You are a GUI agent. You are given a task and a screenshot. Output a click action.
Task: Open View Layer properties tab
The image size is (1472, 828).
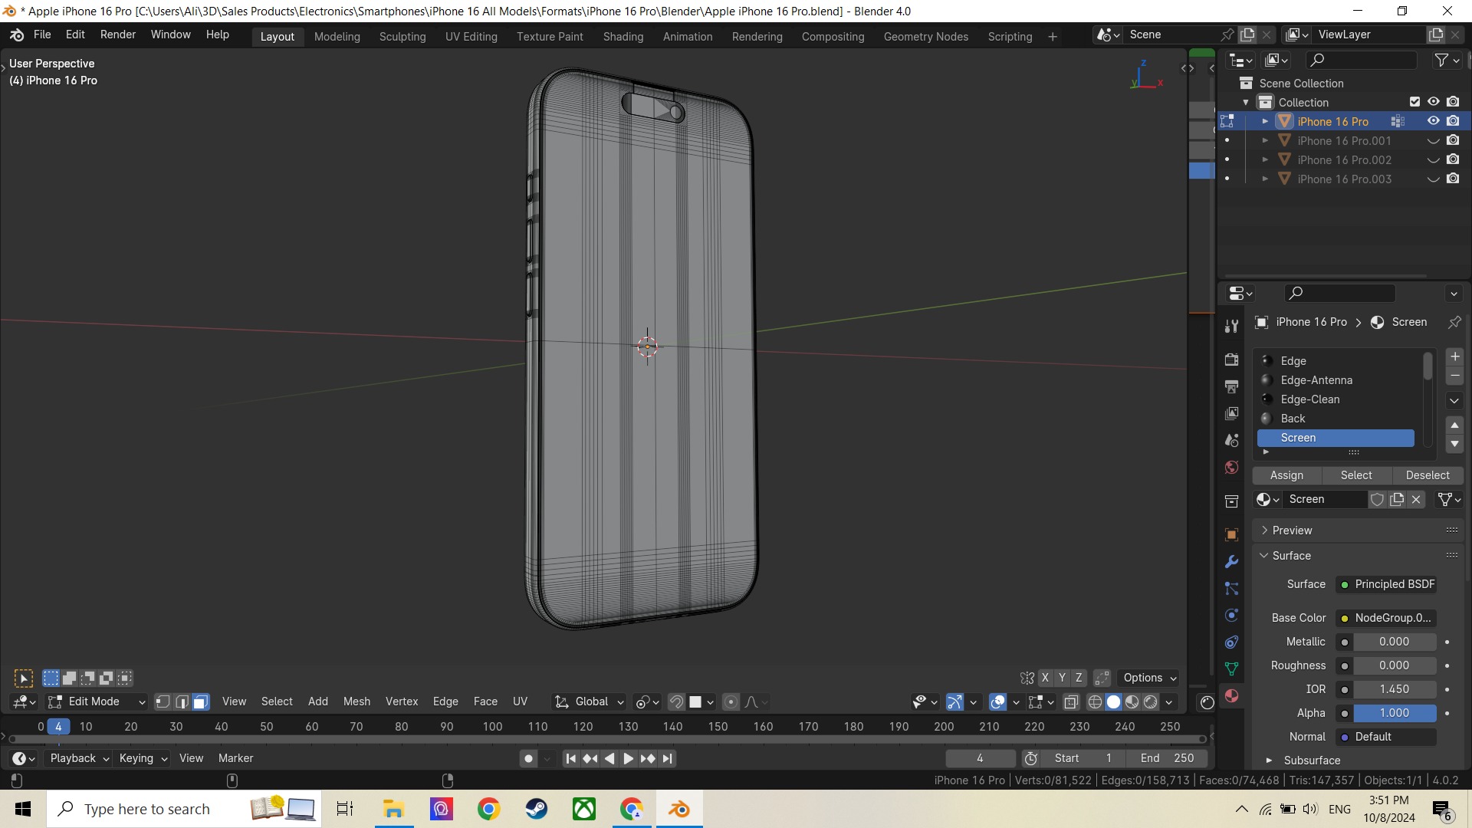pos(1231,413)
